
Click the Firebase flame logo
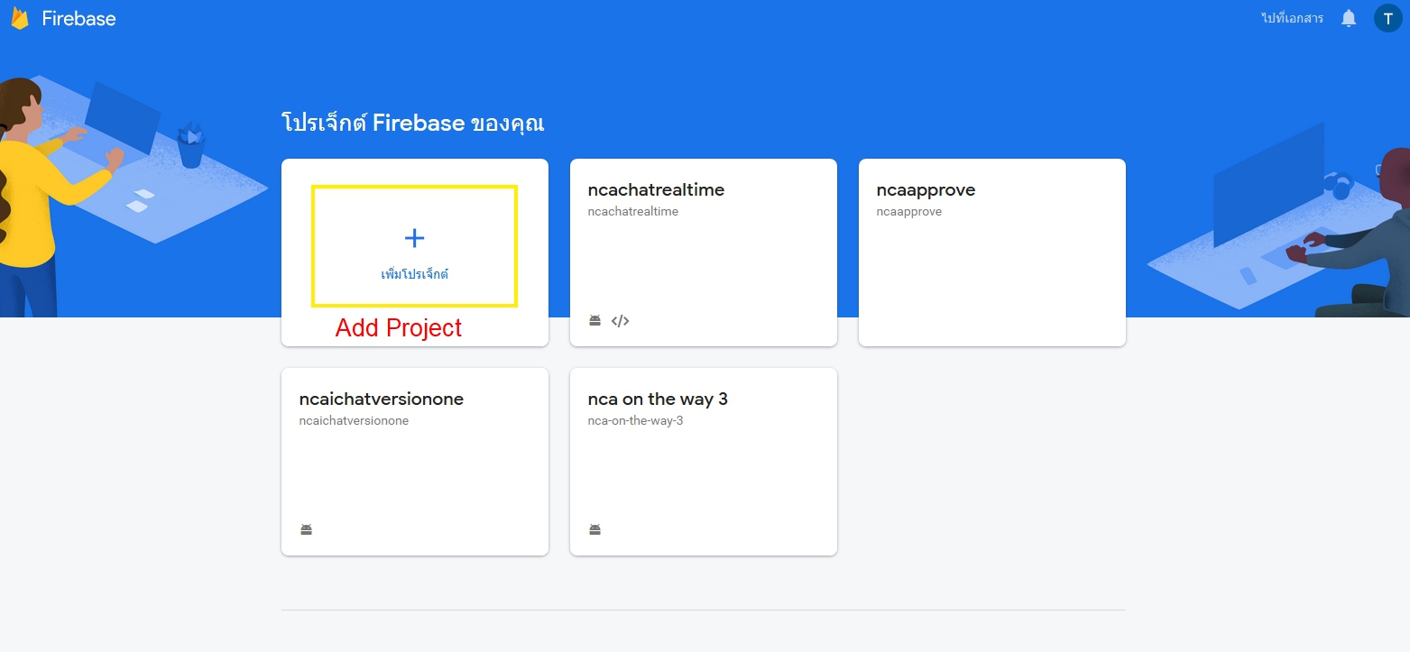pos(20,18)
